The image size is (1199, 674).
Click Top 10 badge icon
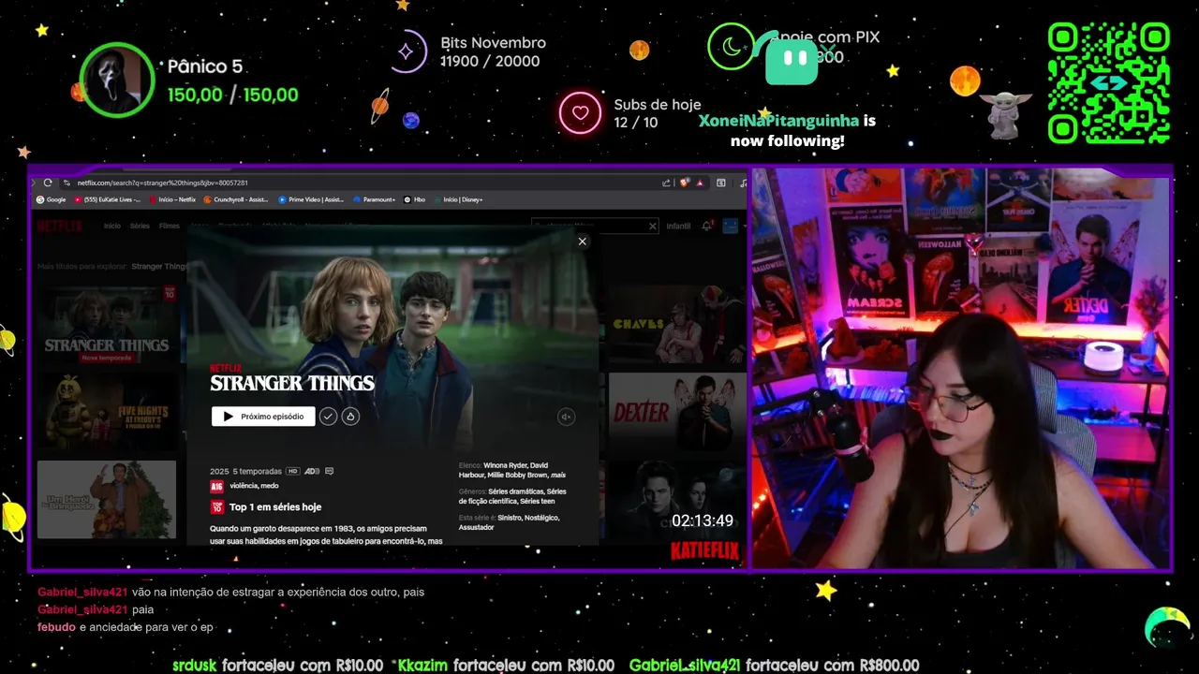pyautogui.click(x=217, y=506)
